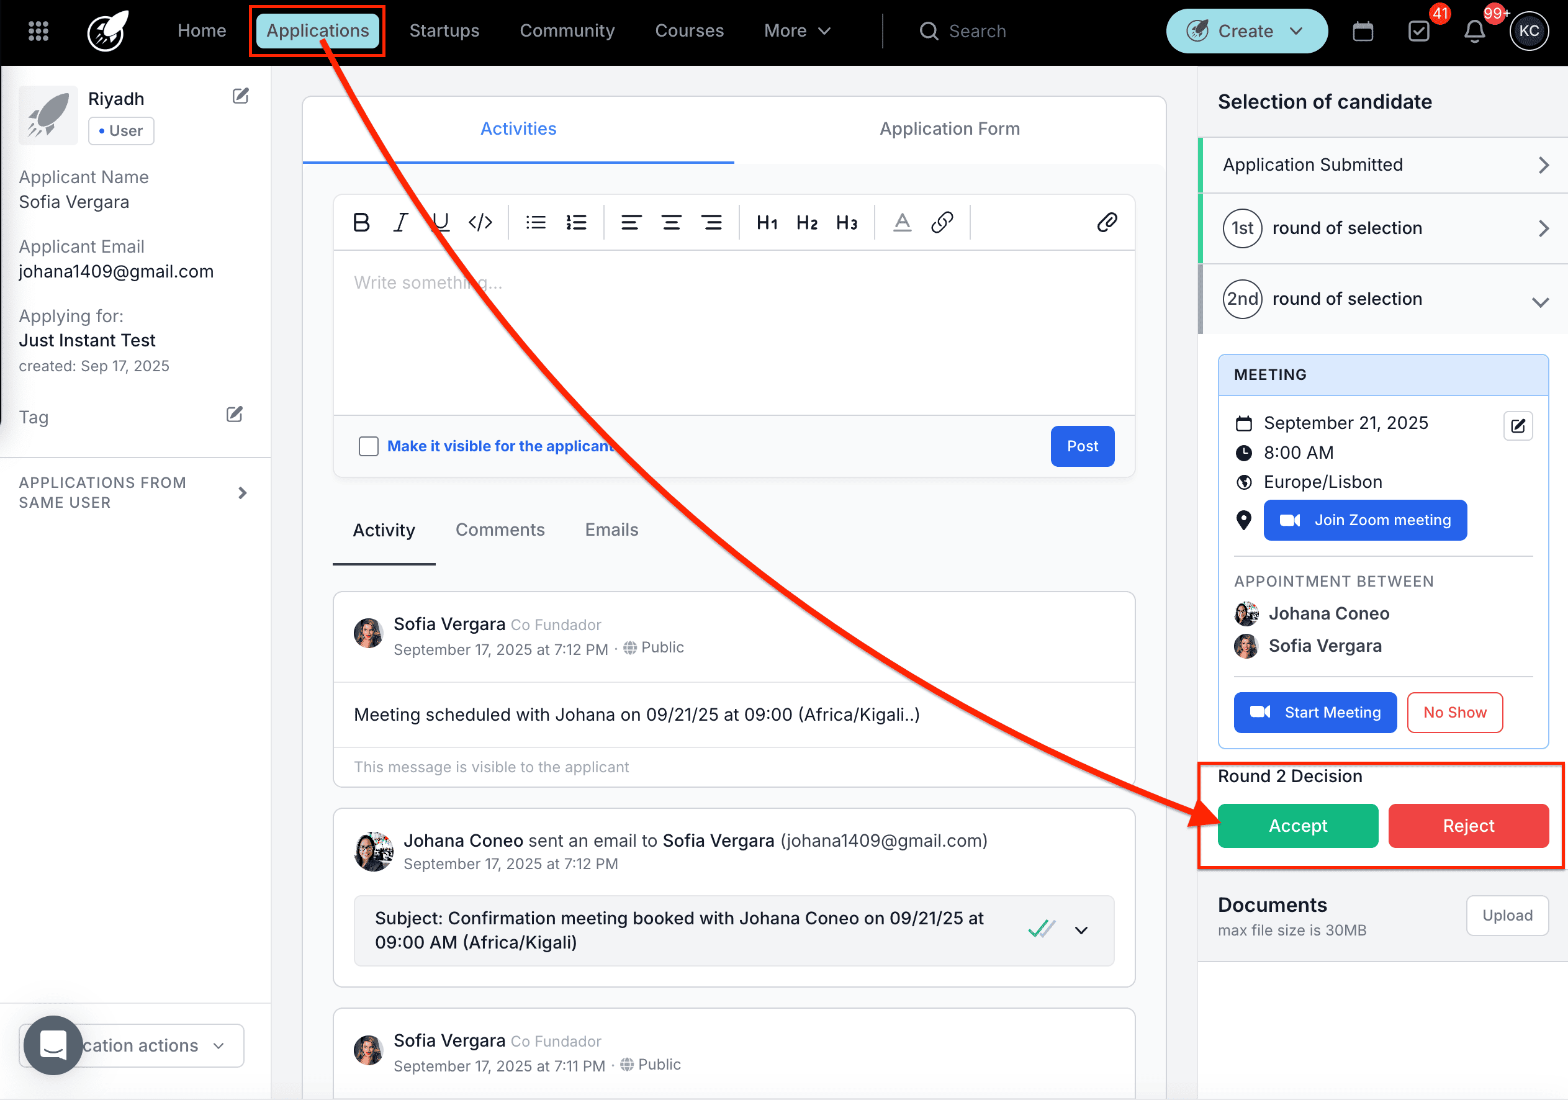This screenshot has width=1568, height=1100.
Task: Click the Join Zoom meeting button
Action: pyautogui.click(x=1364, y=520)
